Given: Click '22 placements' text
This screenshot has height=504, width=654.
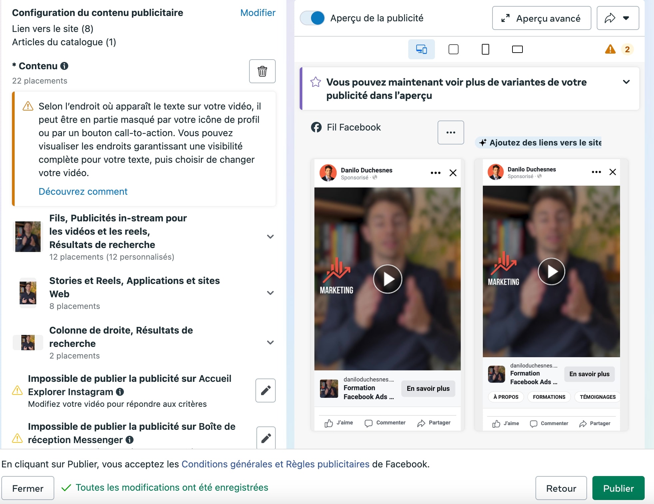Looking at the screenshot, I should (40, 81).
